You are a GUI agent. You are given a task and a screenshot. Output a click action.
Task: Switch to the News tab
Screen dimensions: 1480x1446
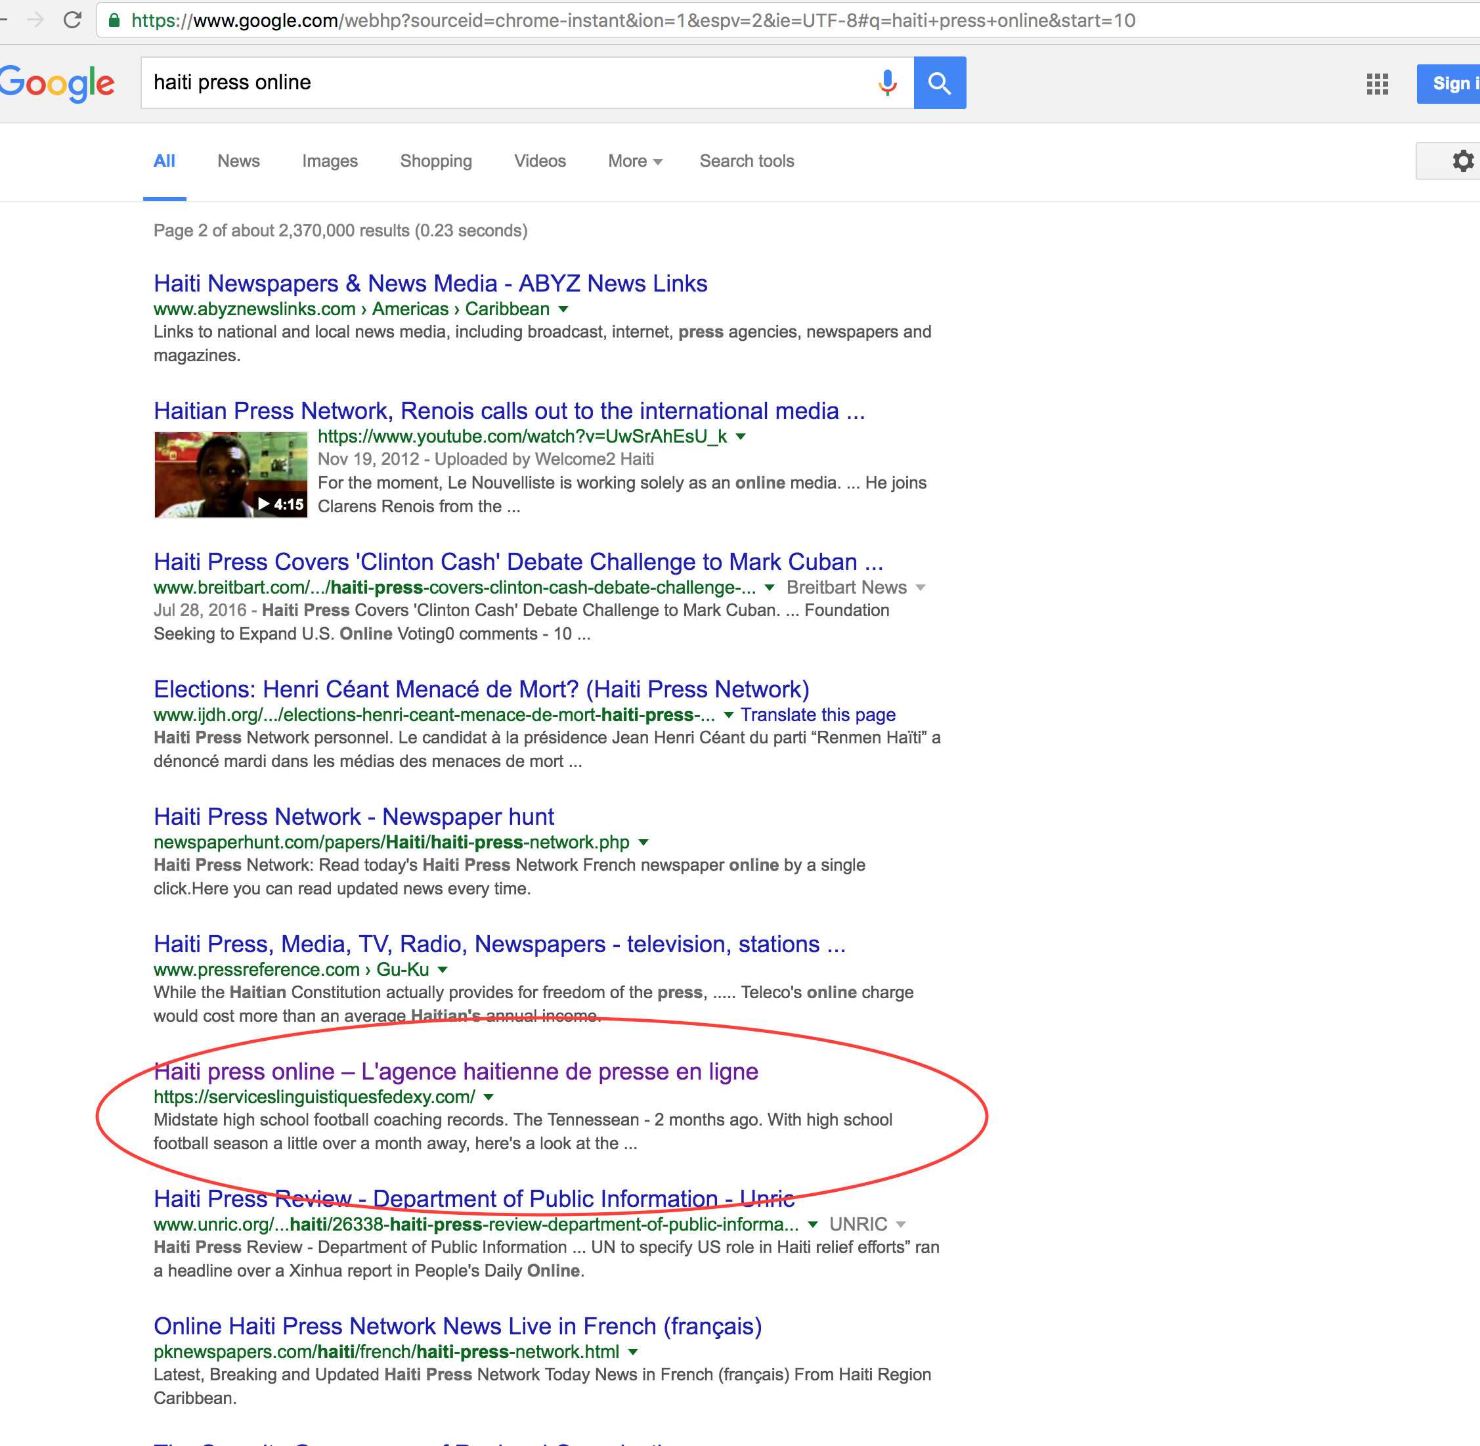[x=238, y=161]
